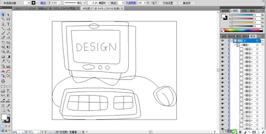Viewport: 266px width, 134px height.
Task: Open the 渐变 panel tab
Action: pyautogui.click(x=224, y=36)
